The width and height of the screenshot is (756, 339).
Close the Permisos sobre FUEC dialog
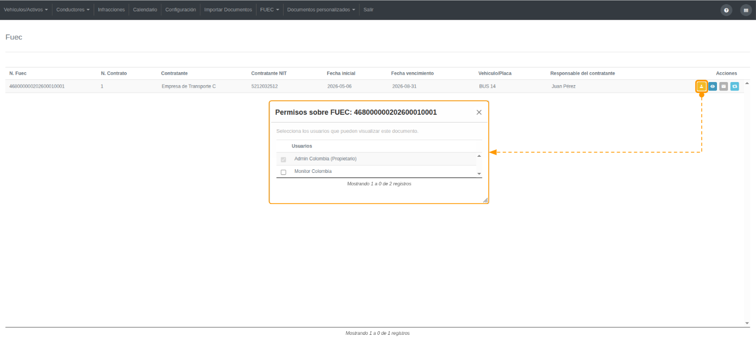479,112
